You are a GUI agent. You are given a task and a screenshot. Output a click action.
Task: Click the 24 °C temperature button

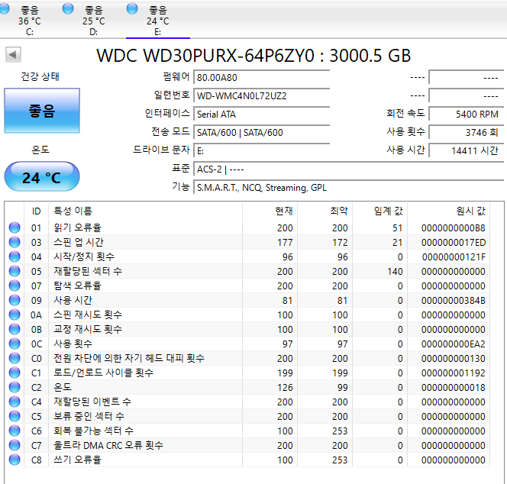(x=42, y=177)
